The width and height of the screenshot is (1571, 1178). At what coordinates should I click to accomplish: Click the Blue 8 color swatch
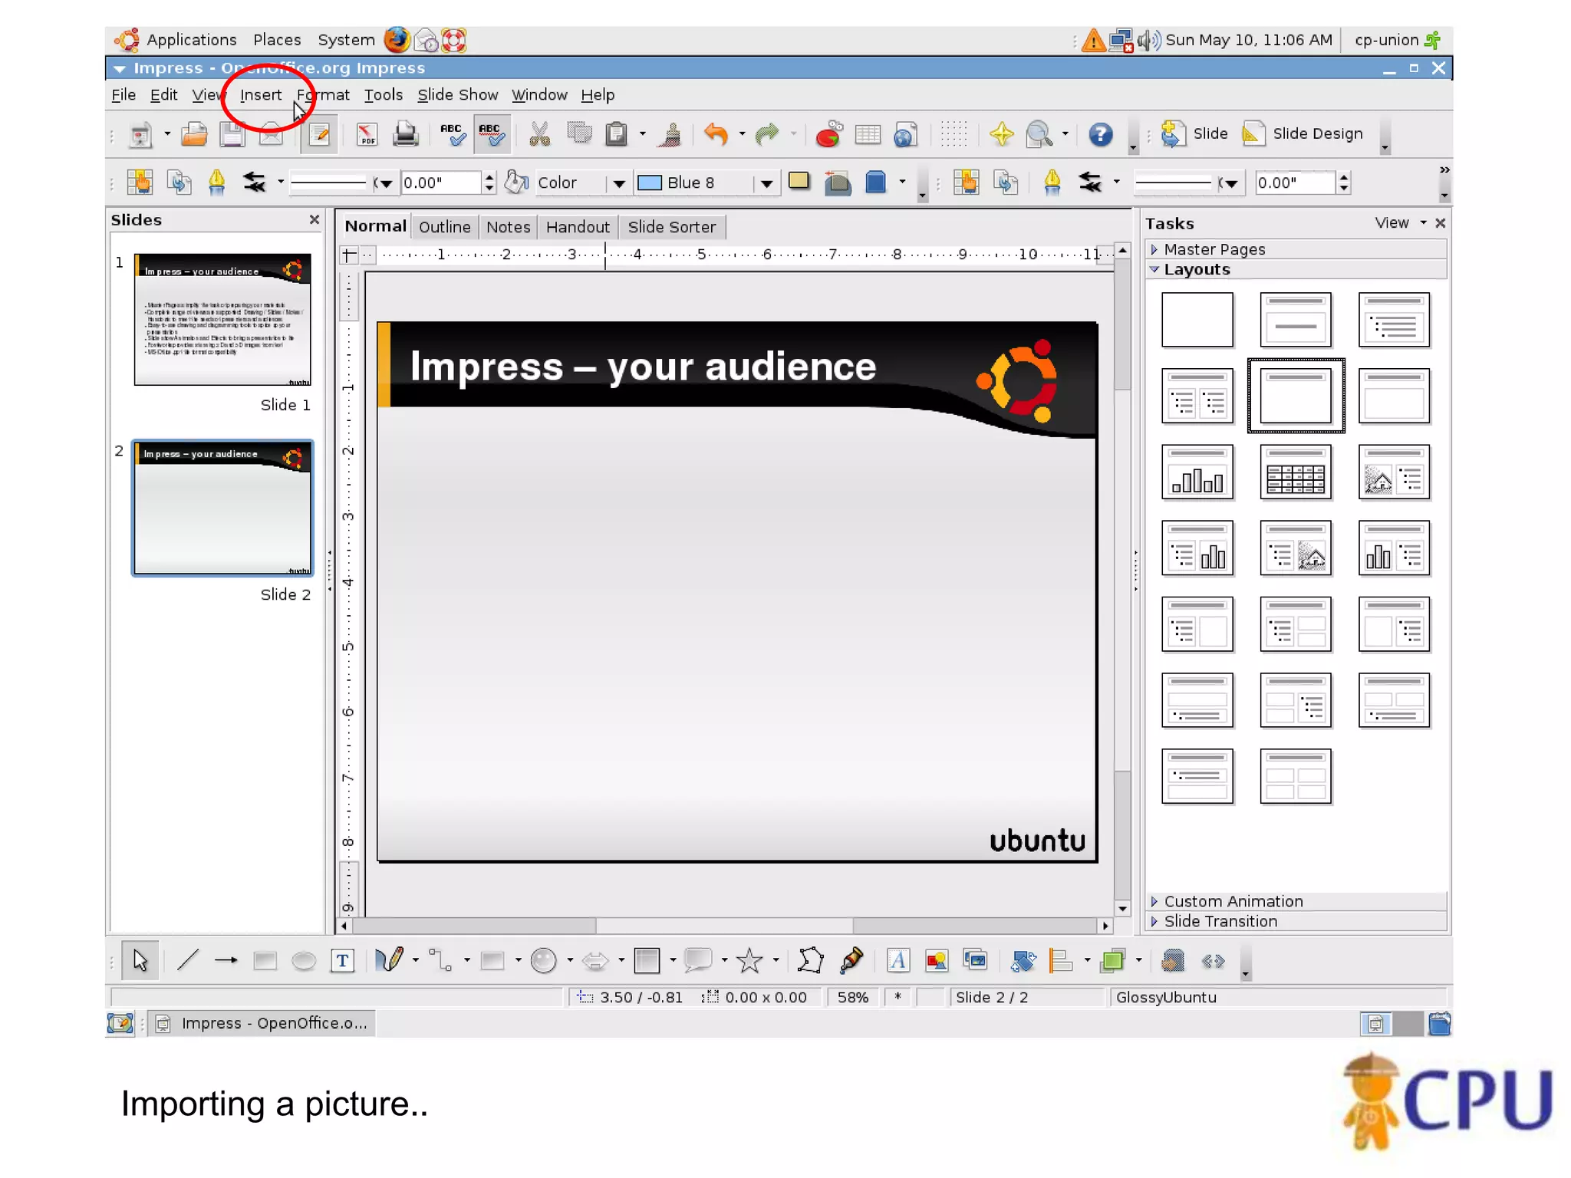650,183
